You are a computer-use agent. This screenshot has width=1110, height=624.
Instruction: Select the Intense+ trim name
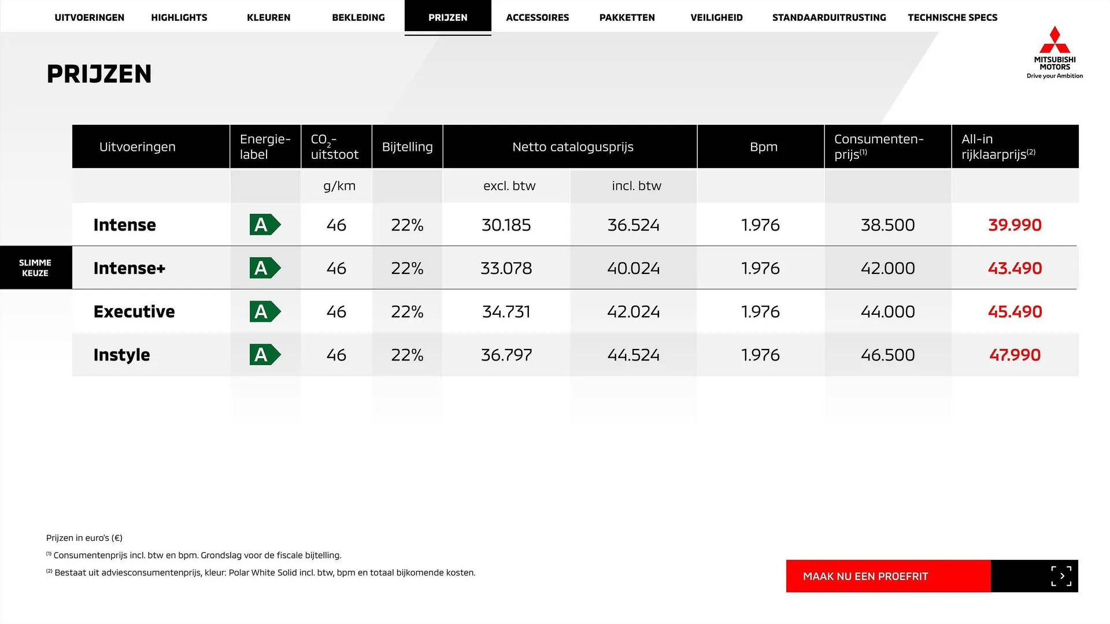[x=129, y=268]
